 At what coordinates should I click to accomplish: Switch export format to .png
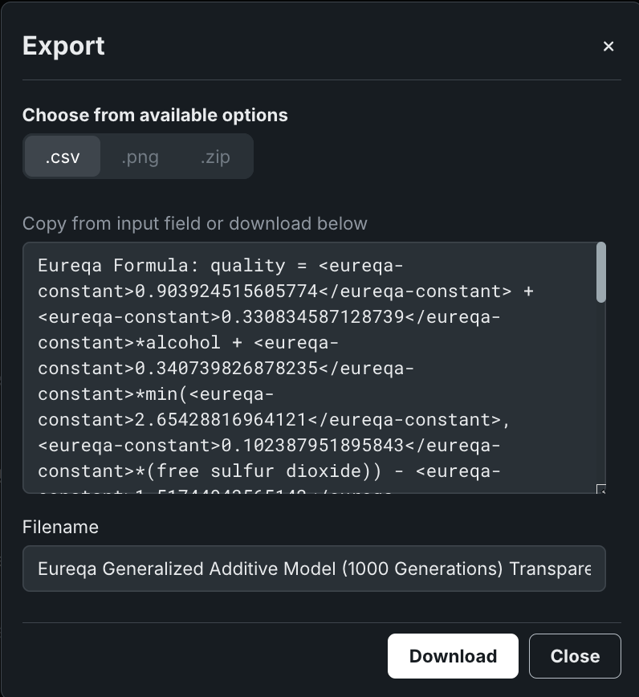click(x=140, y=157)
